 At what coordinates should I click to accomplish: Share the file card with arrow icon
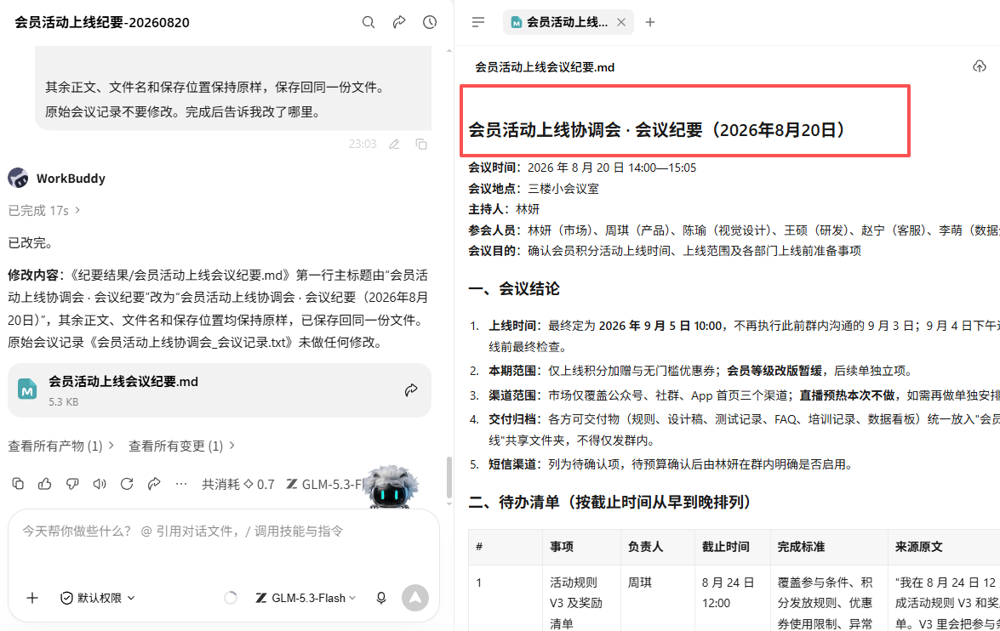point(411,390)
